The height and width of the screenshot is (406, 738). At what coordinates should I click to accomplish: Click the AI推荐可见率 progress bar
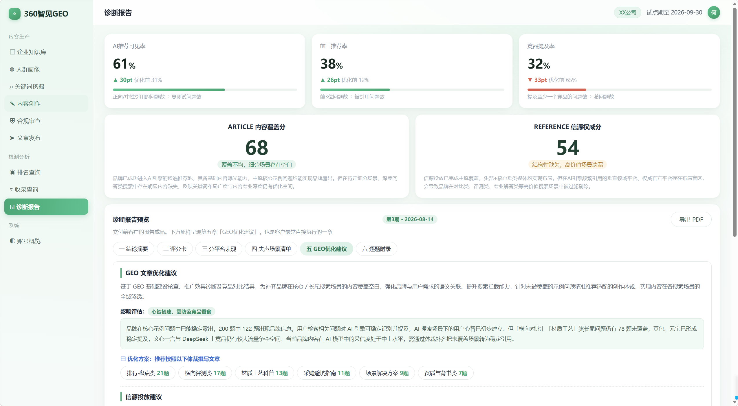coord(205,90)
